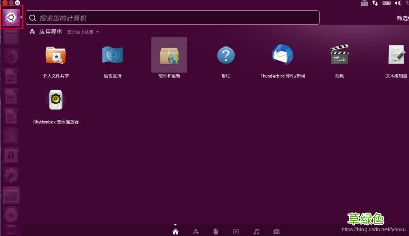Focus the 搜索您的计算机 search field
Image resolution: width=409 pixels, height=236 pixels.
(172, 17)
